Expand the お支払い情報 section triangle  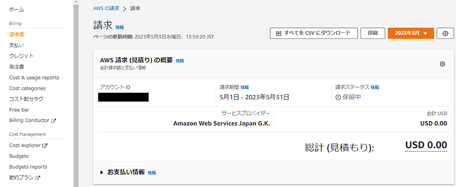(x=102, y=172)
